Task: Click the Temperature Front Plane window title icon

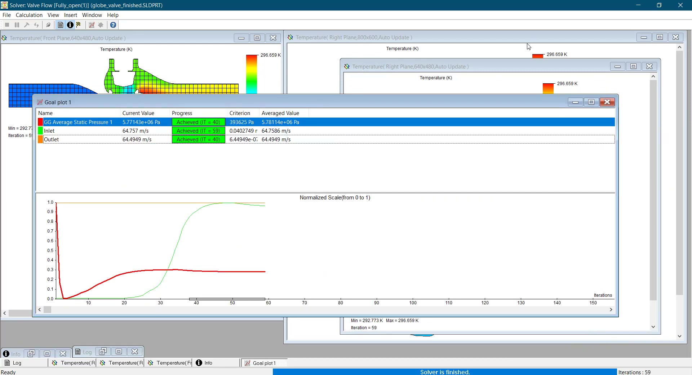Action: (5, 38)
